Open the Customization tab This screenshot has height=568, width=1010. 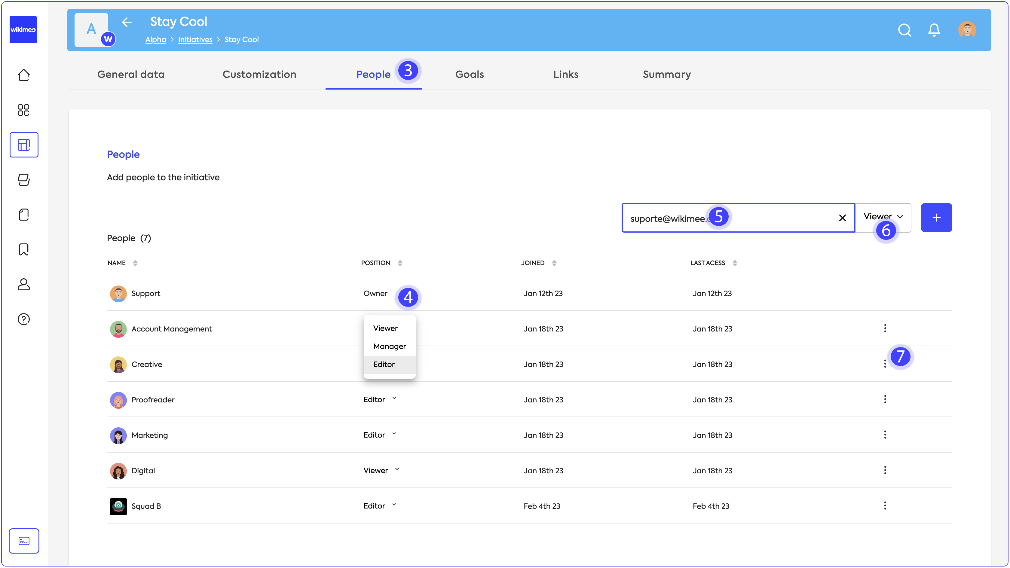[259, 75]
